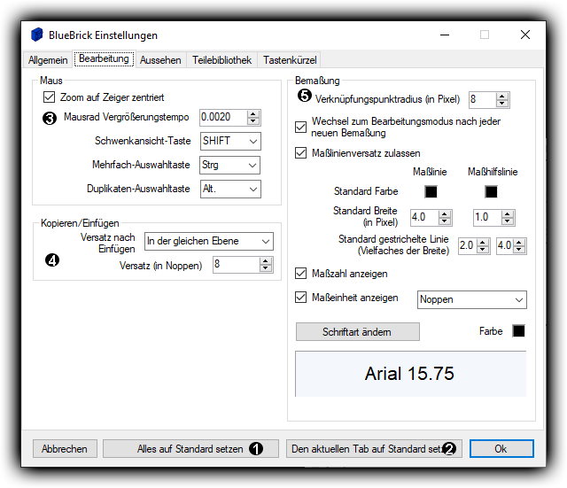Open the Aussehen tab
The image size is (567, 488).
click(x=160, y=60)
